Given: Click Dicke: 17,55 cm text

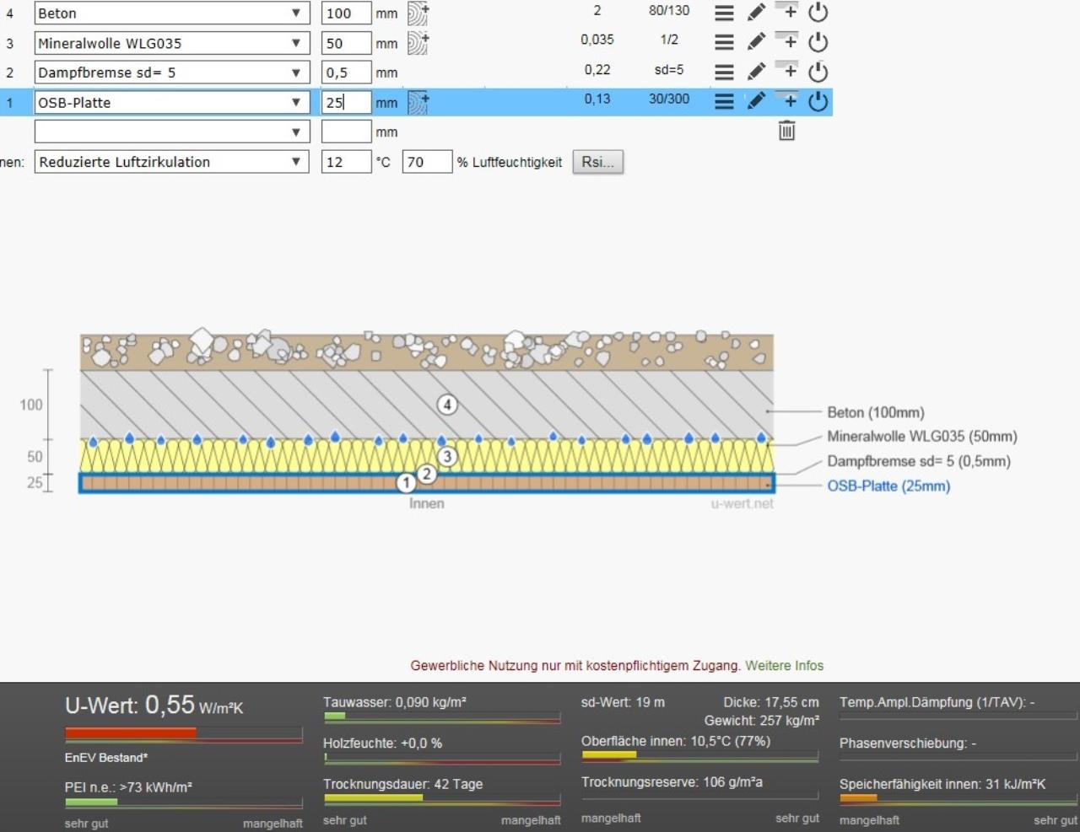Looking at the screenshot, I should coord(771,702).
